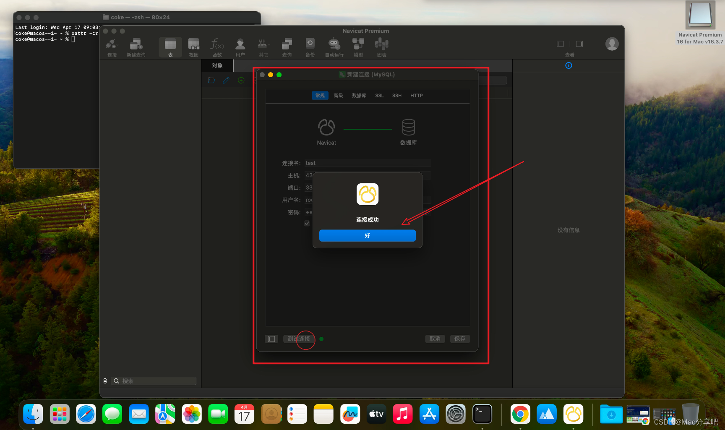Switch to the HTTP tab
The image size is (725, 430).
coord(417,96)
